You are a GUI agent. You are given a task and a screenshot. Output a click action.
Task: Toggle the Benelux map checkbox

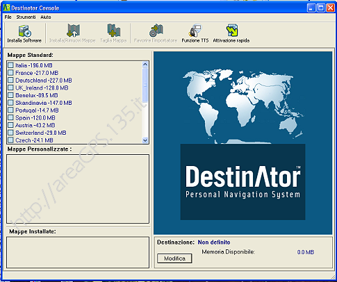(x=10, y=95)
